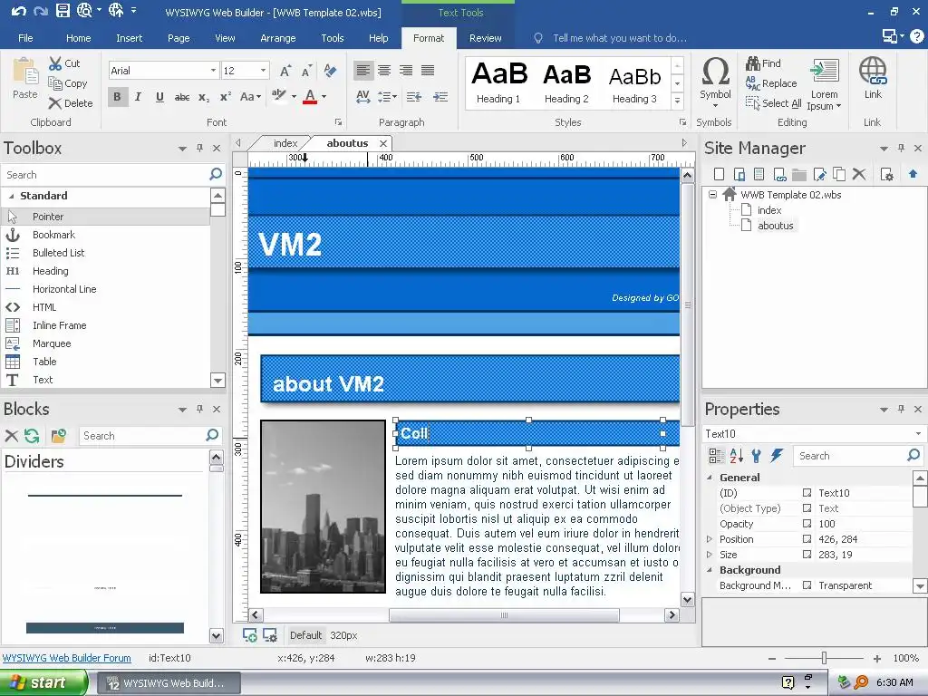Toggle Object Type property marker box

[x=807, y=508]
